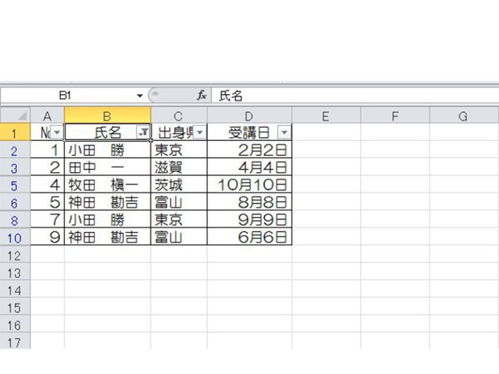This screenshot has width=499, height=374.
Task: Select row 1 header
Action: (x=15, y=132)
